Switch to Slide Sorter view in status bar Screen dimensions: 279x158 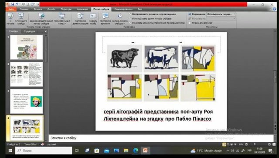click(x=228, y=144)
